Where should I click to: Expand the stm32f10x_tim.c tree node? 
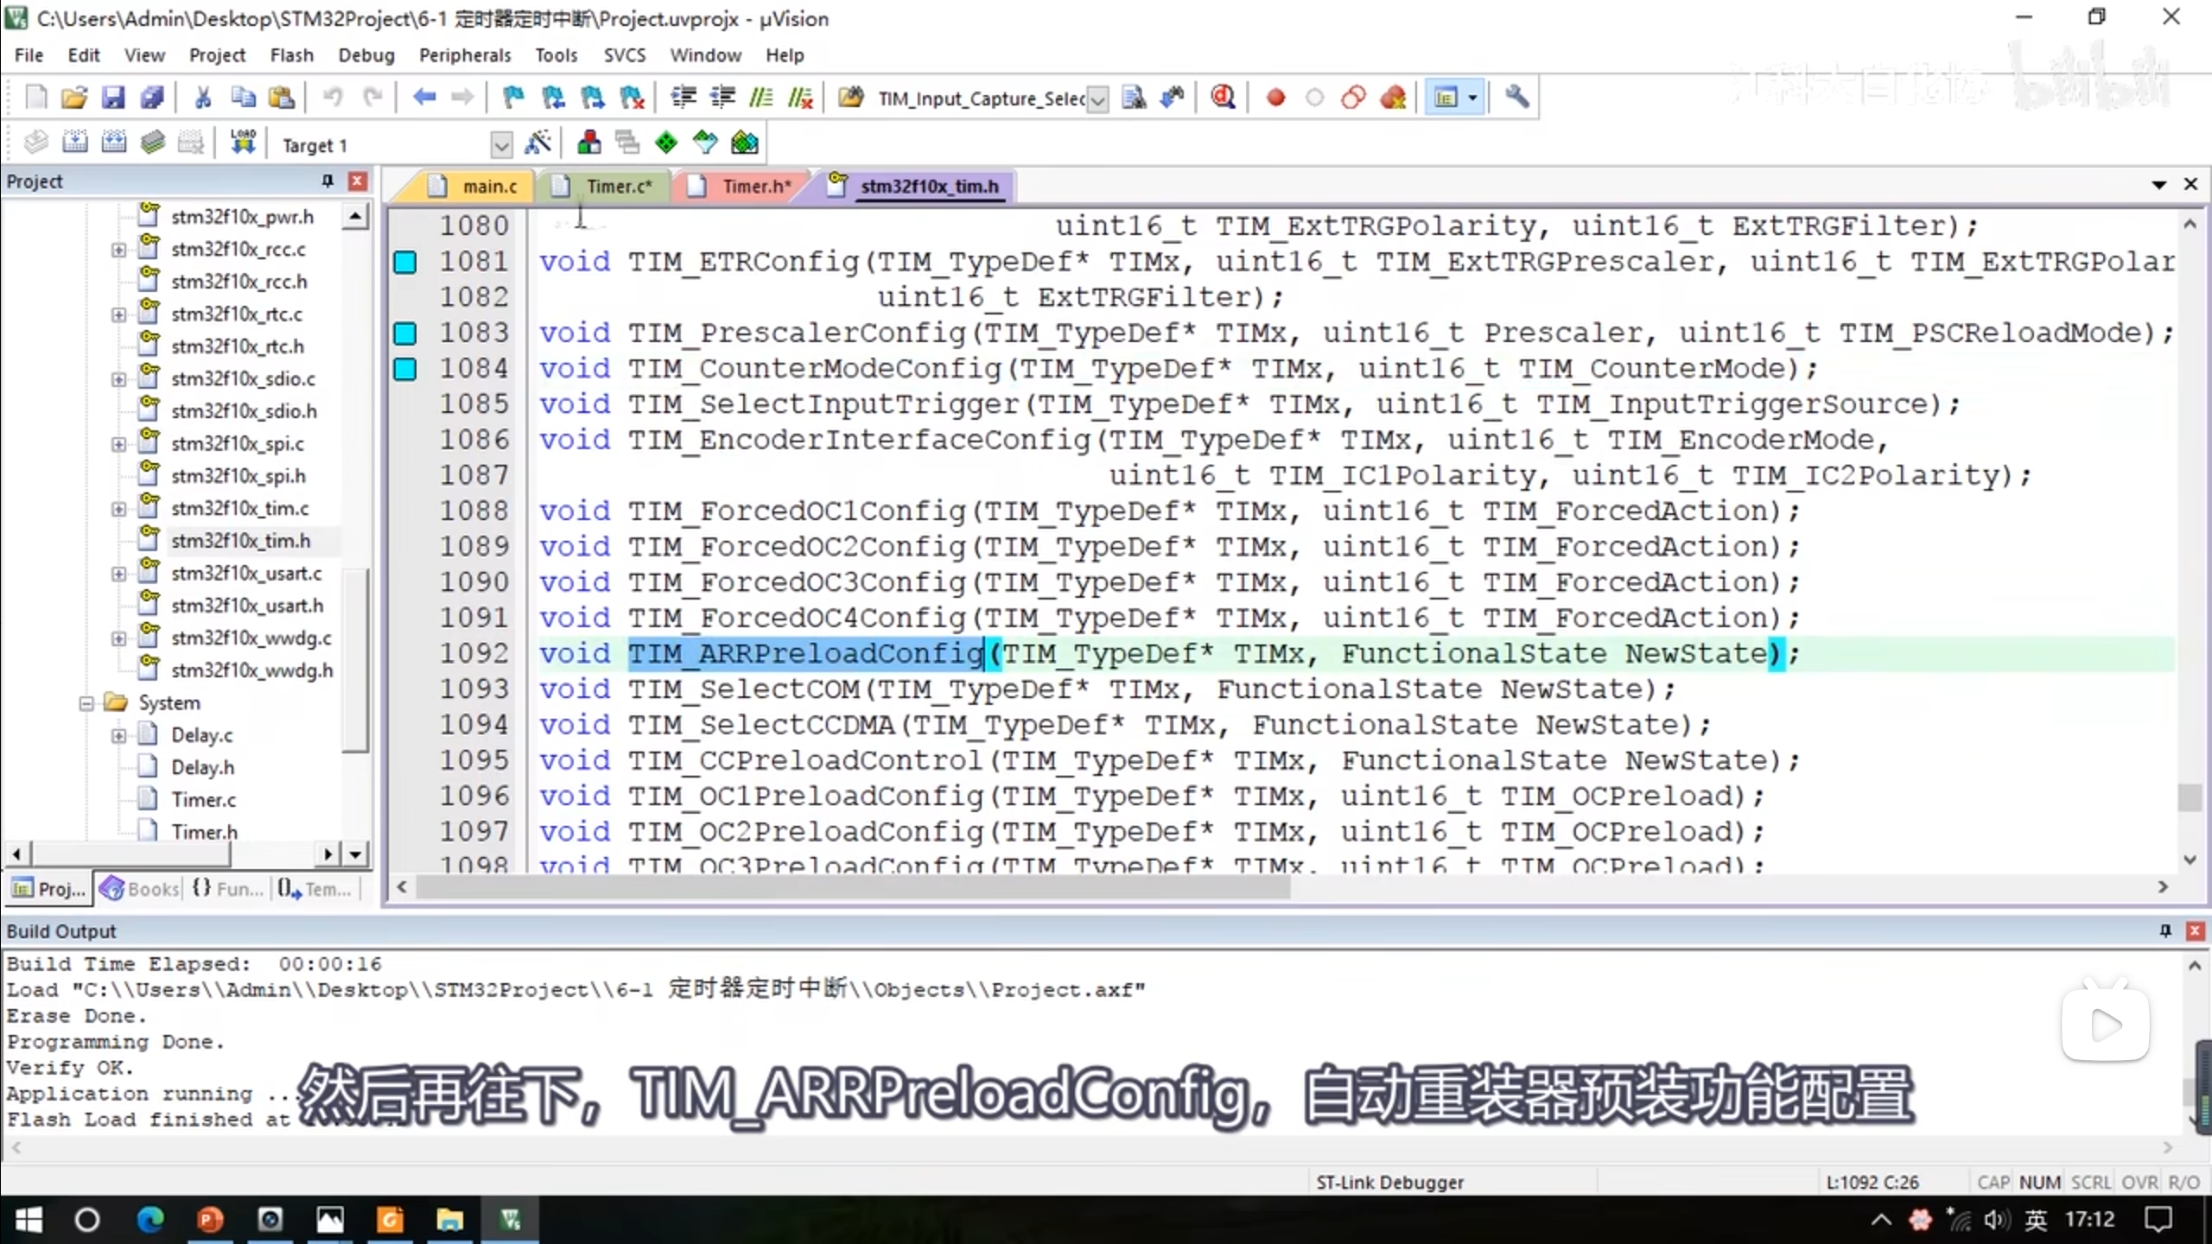[x=118, y=509]
